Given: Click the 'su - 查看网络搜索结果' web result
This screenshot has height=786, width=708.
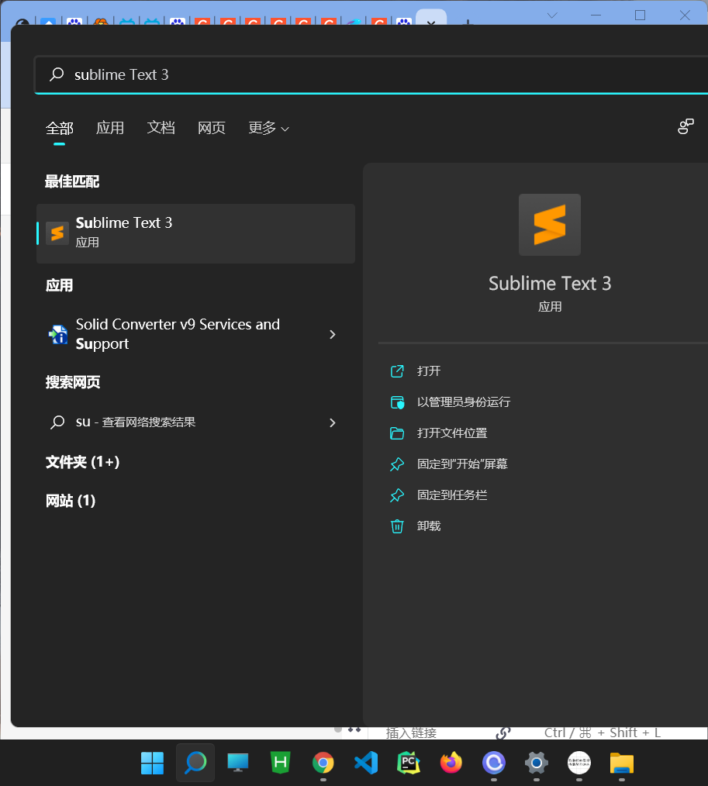Looking at the screenshot, I should (195, 422).
